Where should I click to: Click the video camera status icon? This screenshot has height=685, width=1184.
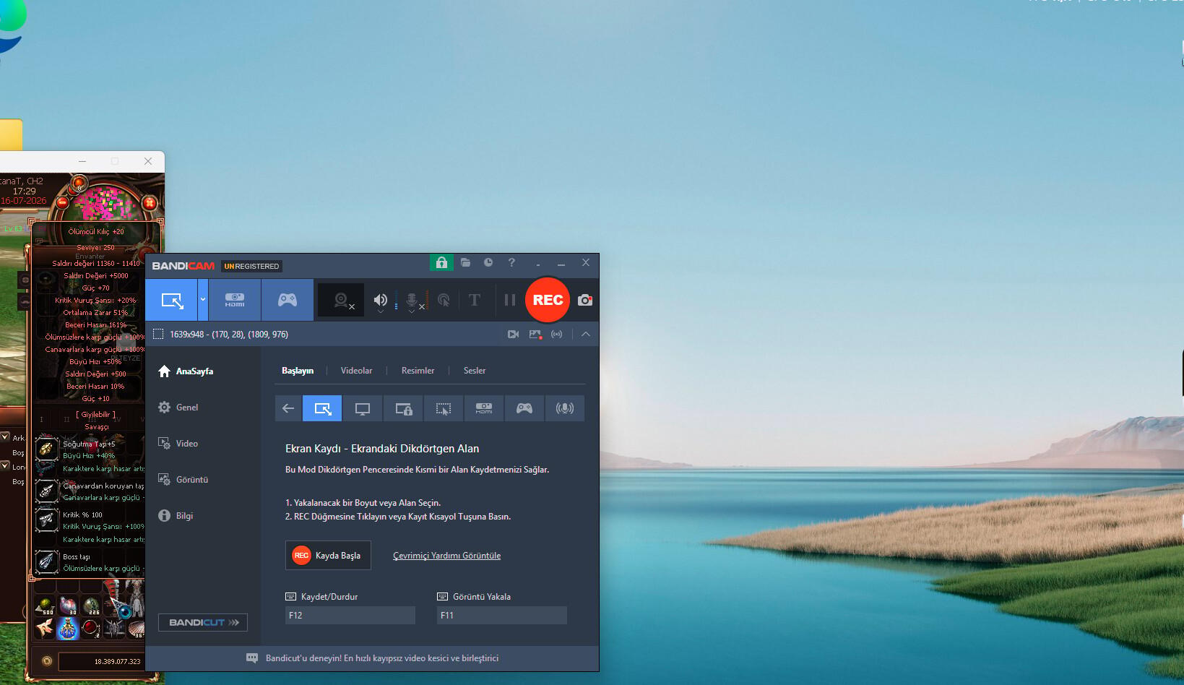[x=513, y=334]
